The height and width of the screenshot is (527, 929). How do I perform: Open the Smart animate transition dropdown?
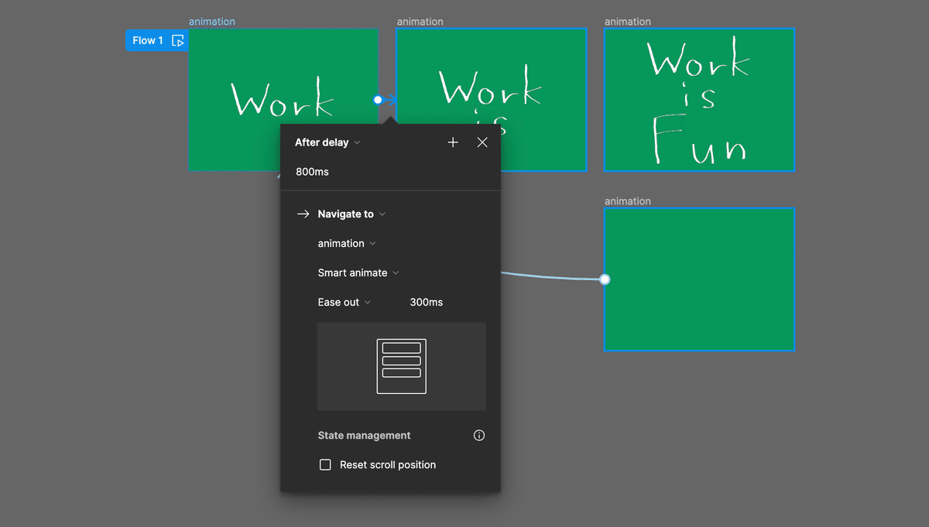click(358, 273)
